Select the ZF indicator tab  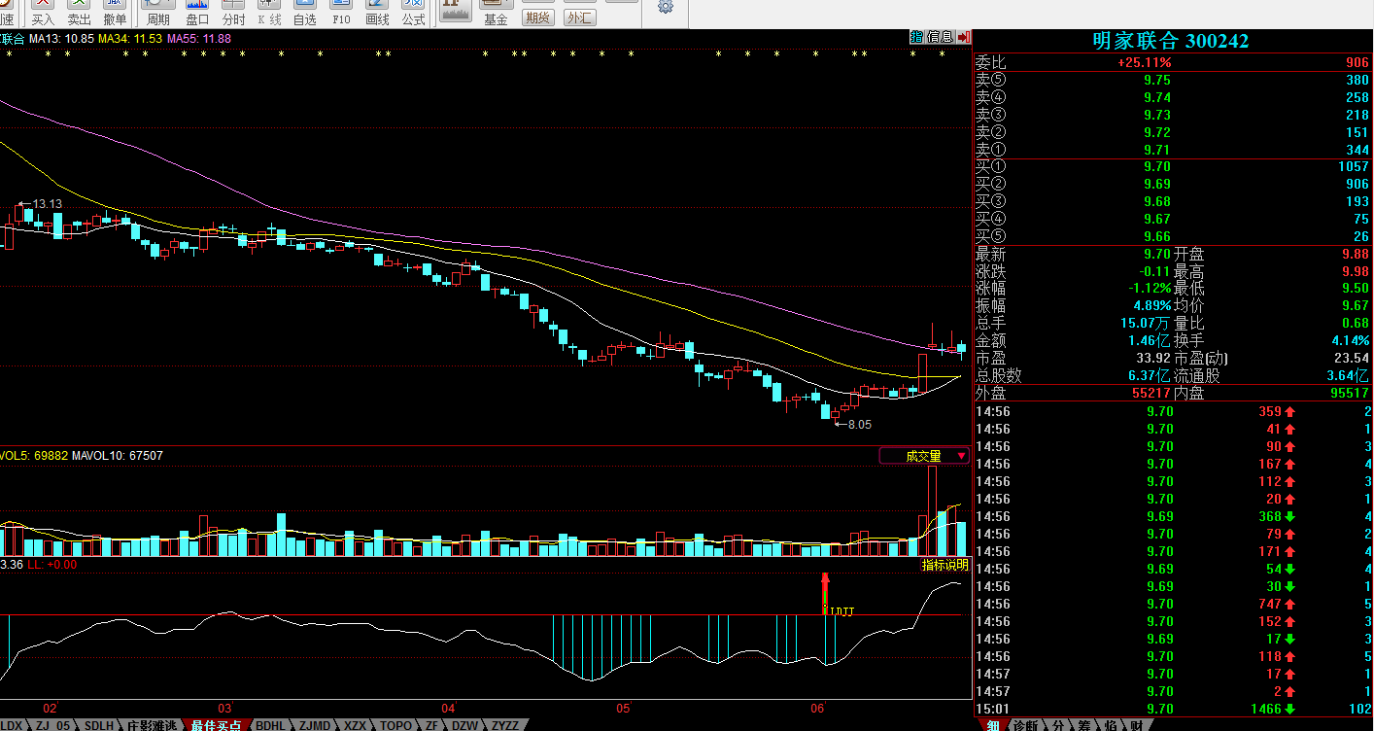(432, 725)
